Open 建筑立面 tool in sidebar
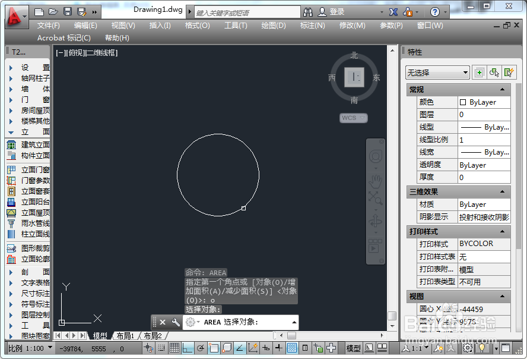 tap(28, 145)
